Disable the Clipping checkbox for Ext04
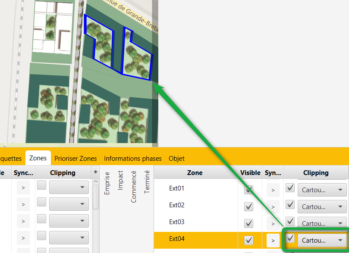 (x=290, y=238)
